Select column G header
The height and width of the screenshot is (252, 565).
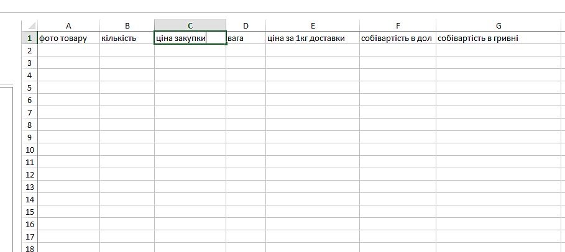point(498,25)
